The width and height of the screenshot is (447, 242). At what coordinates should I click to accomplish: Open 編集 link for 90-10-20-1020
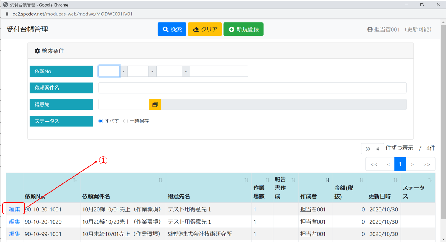[x=14, y=222]
